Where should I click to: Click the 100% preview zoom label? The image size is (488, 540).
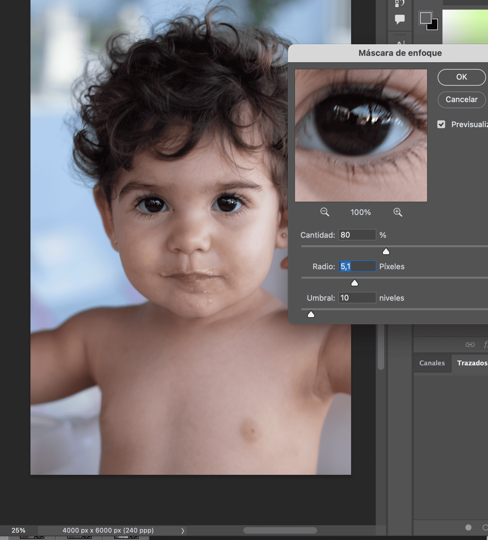click(360, 212)
